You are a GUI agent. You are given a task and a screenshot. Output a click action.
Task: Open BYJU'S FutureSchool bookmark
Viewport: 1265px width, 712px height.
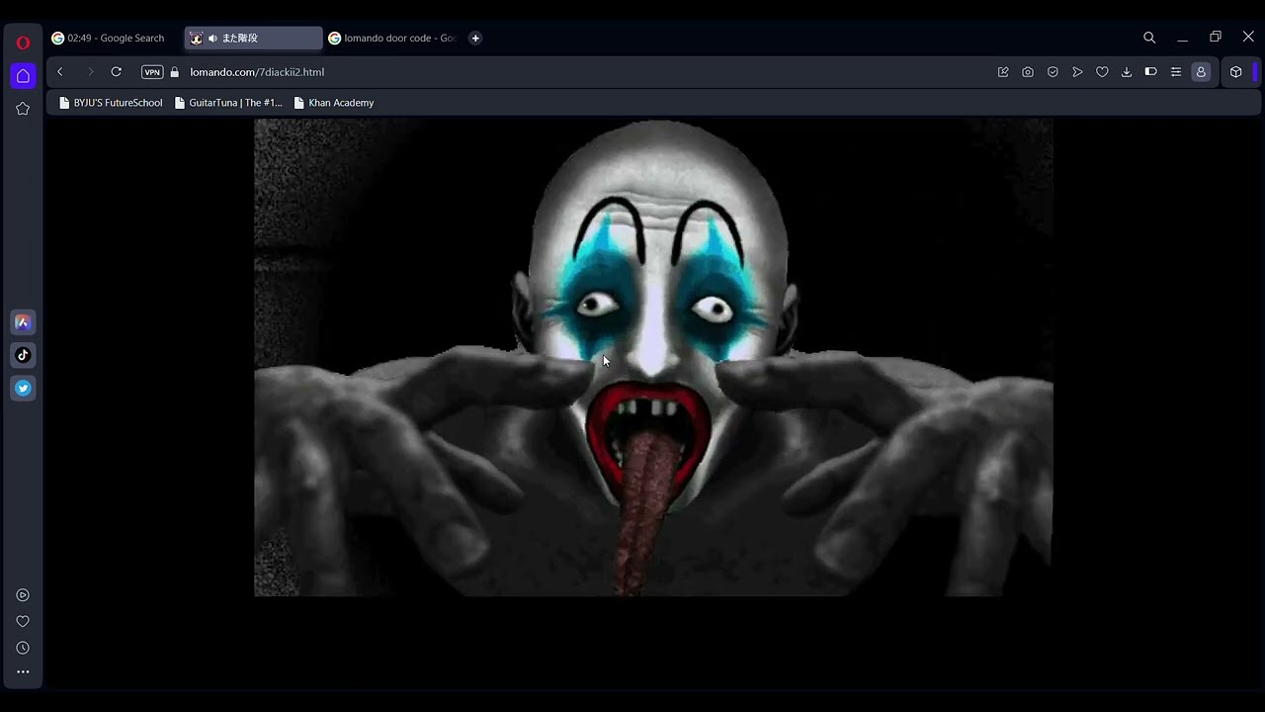[111, 103]
